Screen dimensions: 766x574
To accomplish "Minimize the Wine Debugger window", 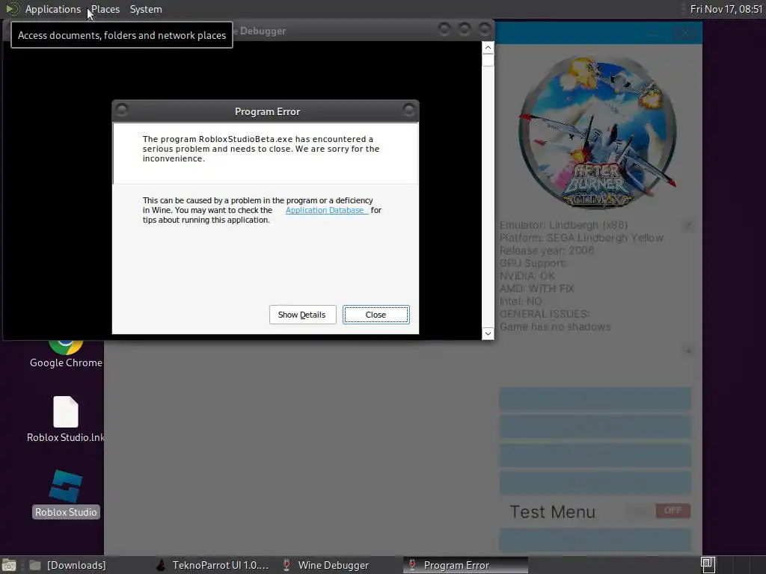I will tap(444, 30).
